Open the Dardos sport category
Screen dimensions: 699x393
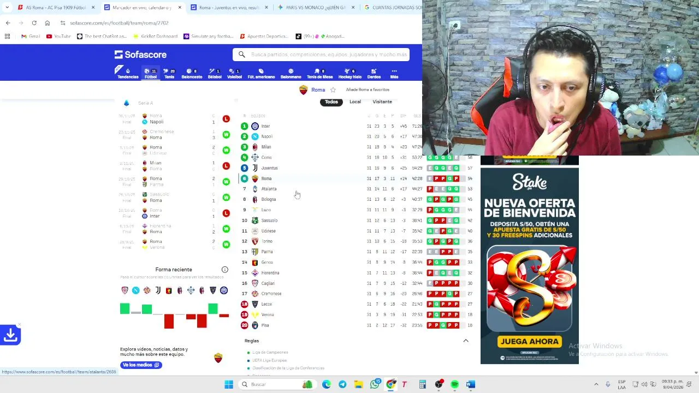click(x=374, y=73)
